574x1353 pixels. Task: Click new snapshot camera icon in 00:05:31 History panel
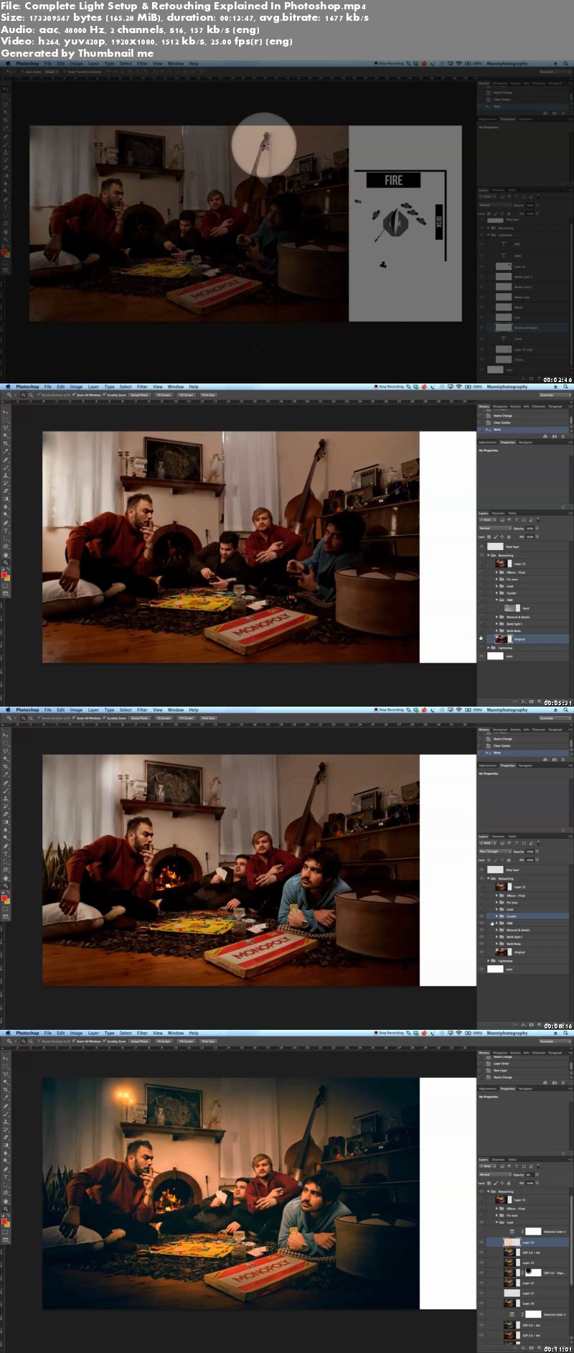555,437
